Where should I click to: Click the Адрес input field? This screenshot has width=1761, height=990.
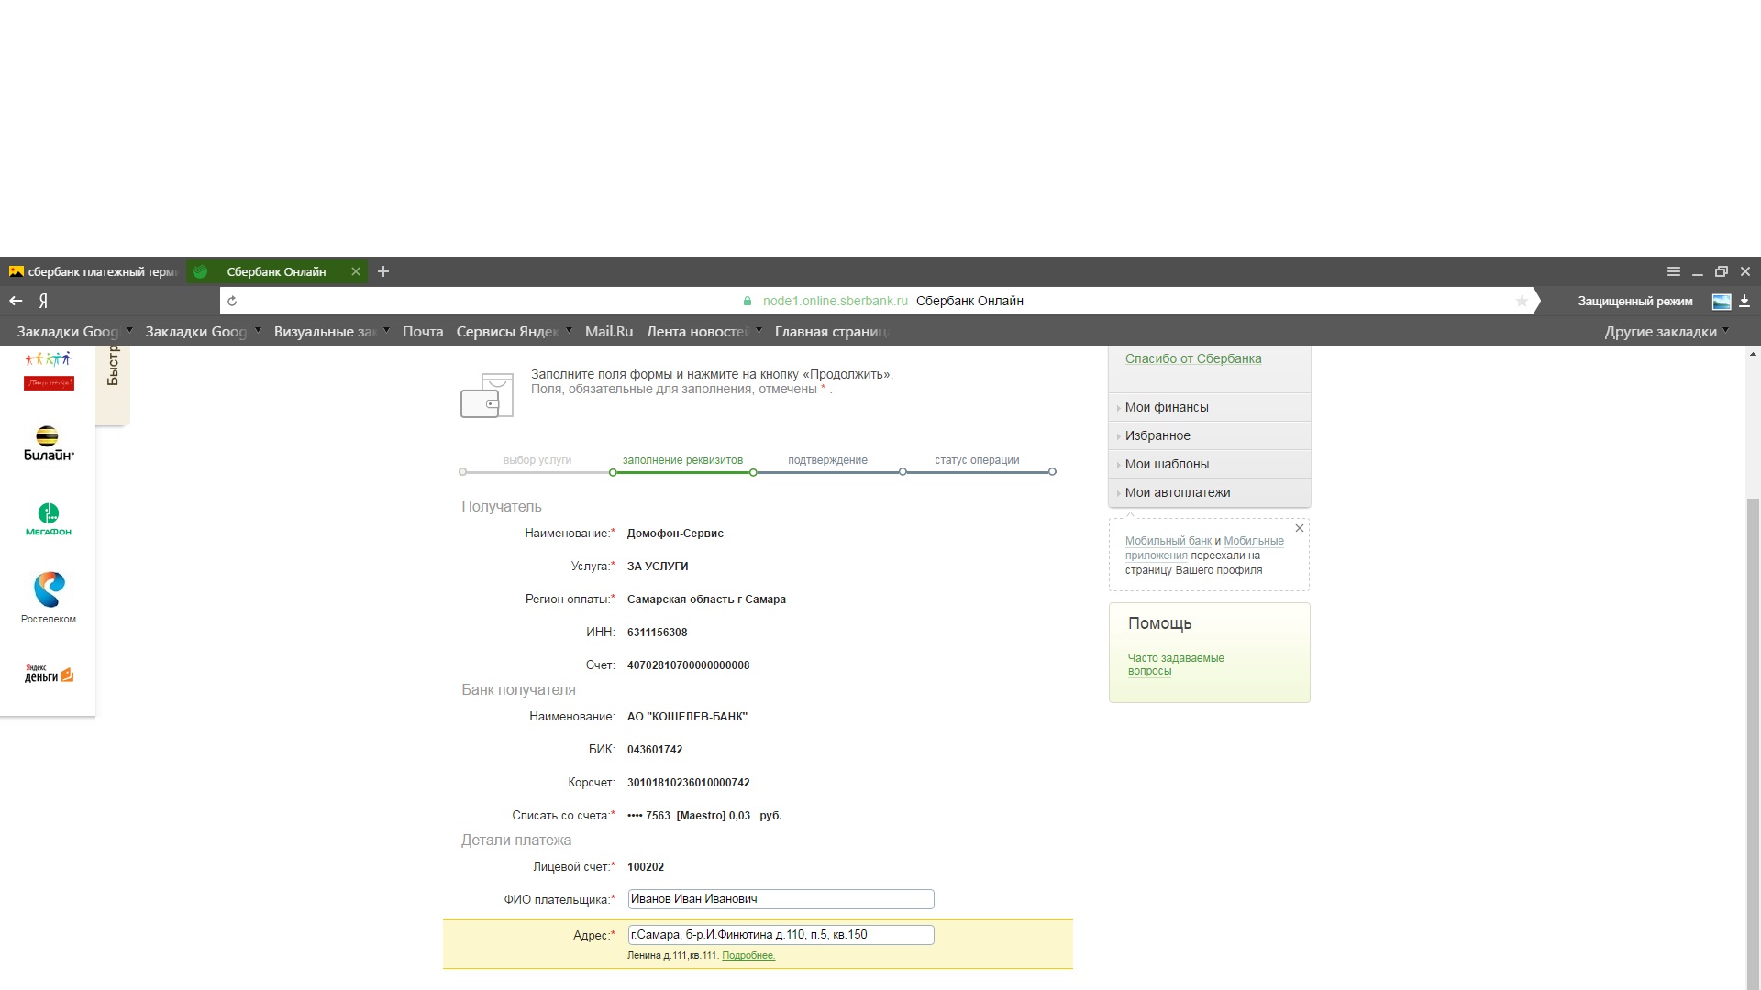click(x=781, y=935)
